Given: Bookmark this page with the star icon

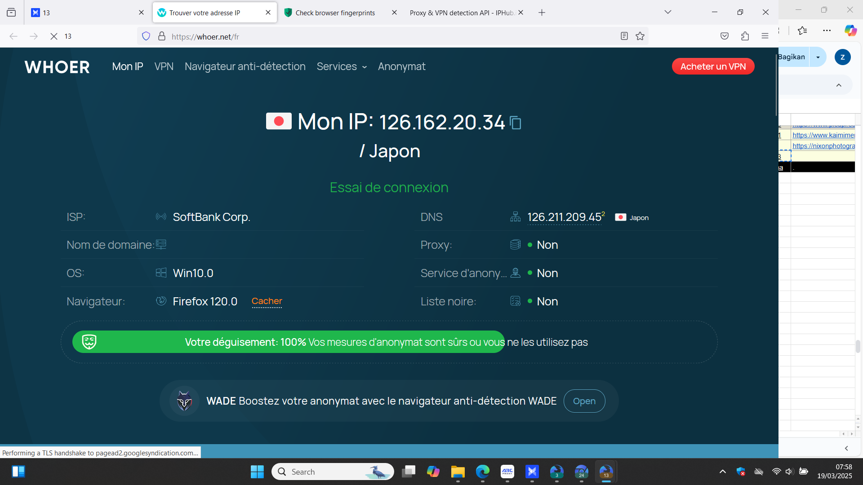Looking at the screenshot, I should 640,36.
